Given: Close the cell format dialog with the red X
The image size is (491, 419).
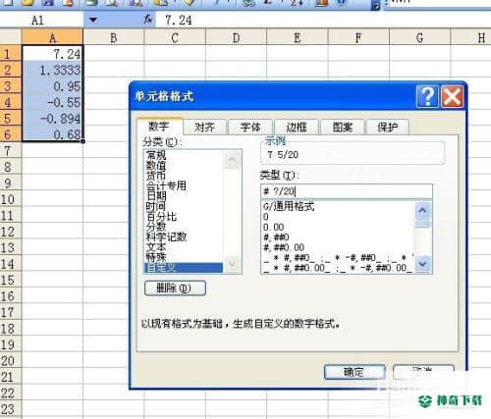Looking at the screenshot, I should [x=453, y=96].
